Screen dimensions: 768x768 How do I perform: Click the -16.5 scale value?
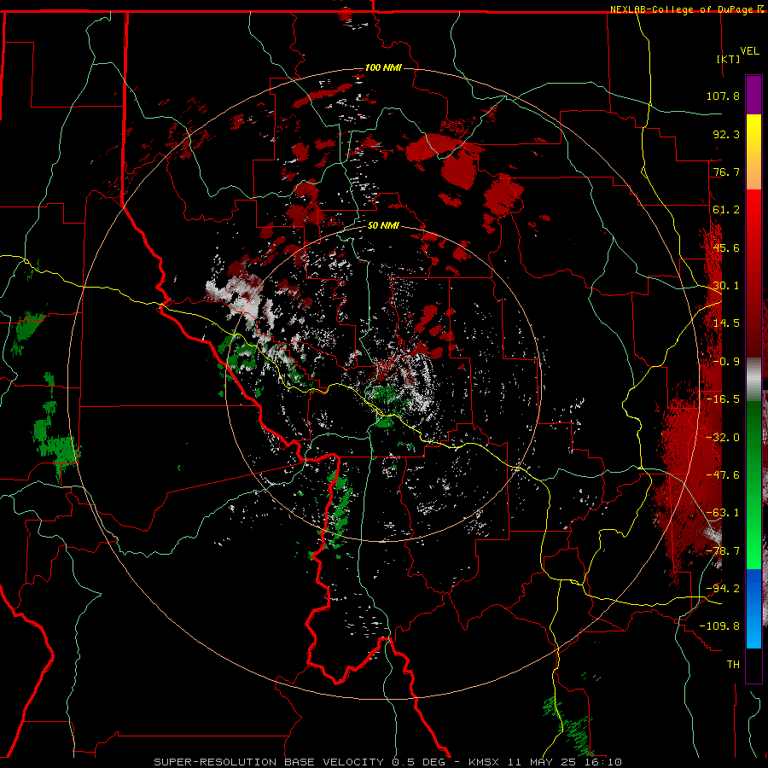(x=723, y=399)
